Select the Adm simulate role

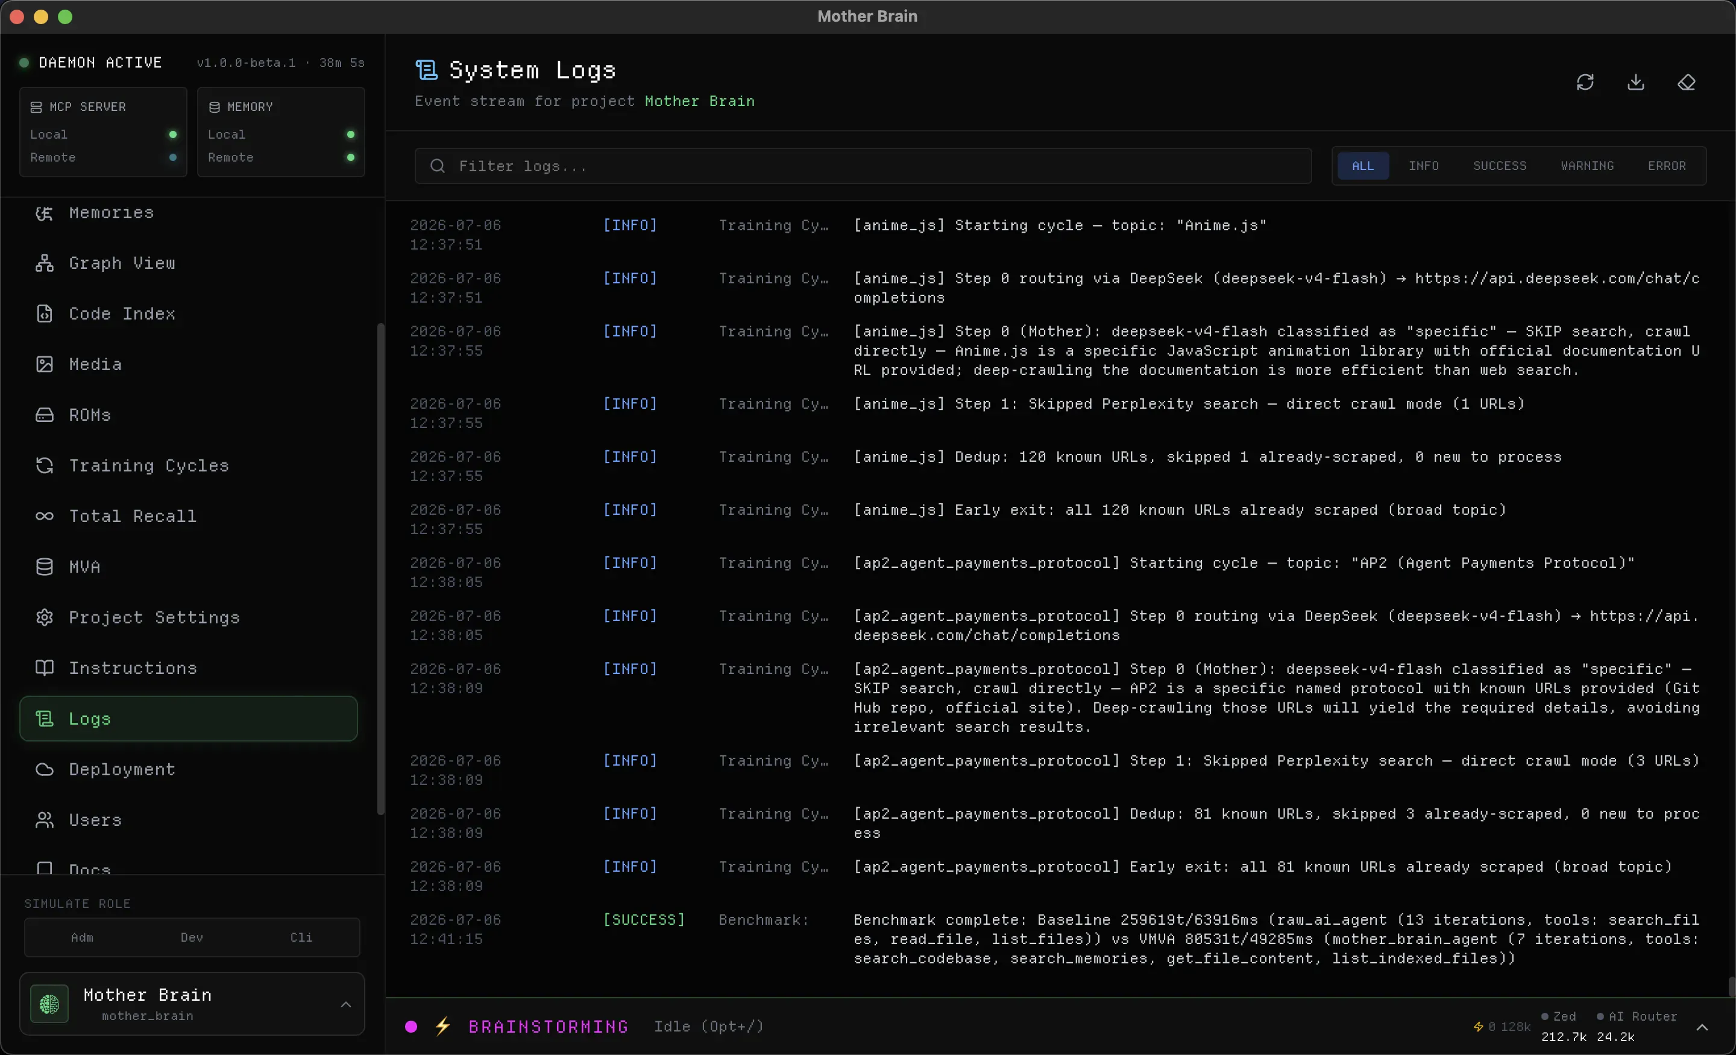coord(82,937)
